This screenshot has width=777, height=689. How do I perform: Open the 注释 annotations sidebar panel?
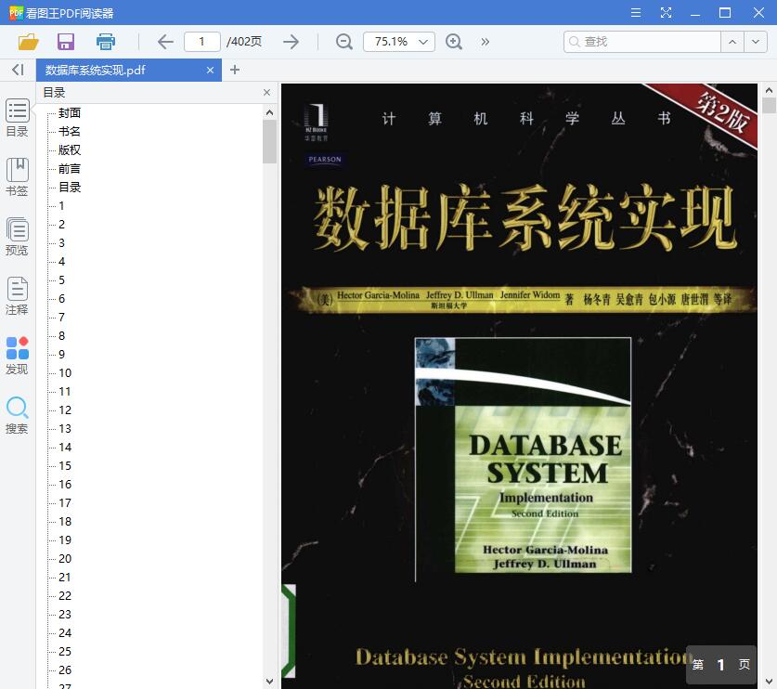coord(18,296)
